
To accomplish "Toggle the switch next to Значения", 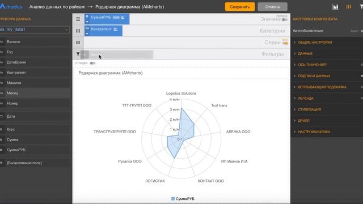I will [285, 20].
